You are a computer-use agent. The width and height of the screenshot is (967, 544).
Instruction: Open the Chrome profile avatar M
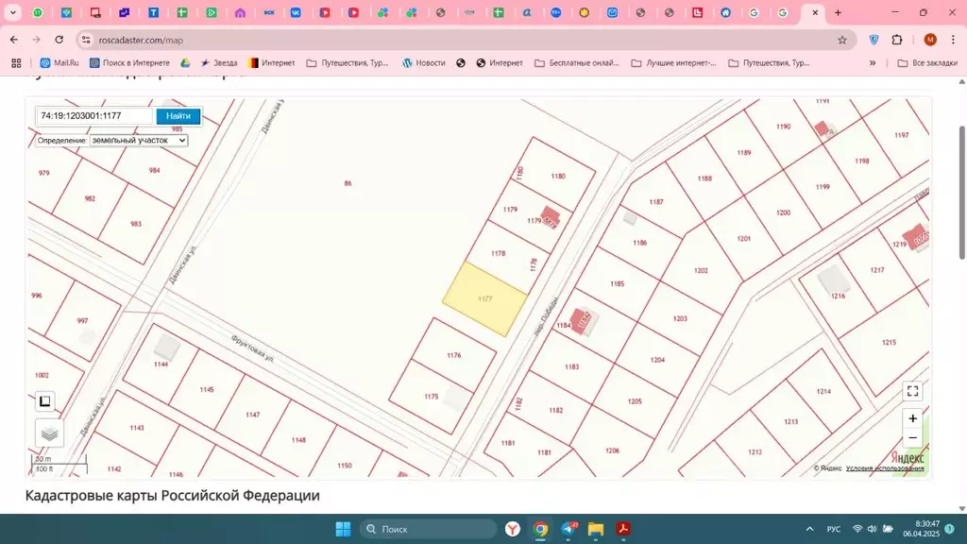tap(930, 40)
